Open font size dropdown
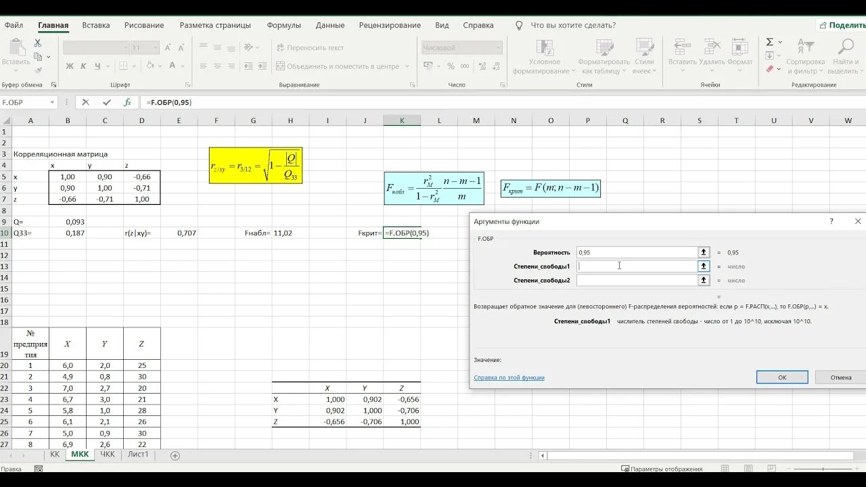This screenshot has width=866, height=487. [156, 48]
